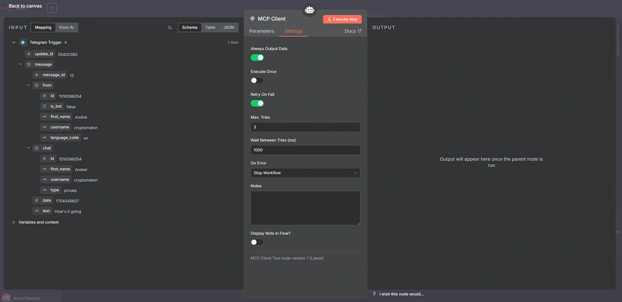Collapse the Telegram Trigger tree
The width and height of the screenshot is (622, 302).
point(13,42)
